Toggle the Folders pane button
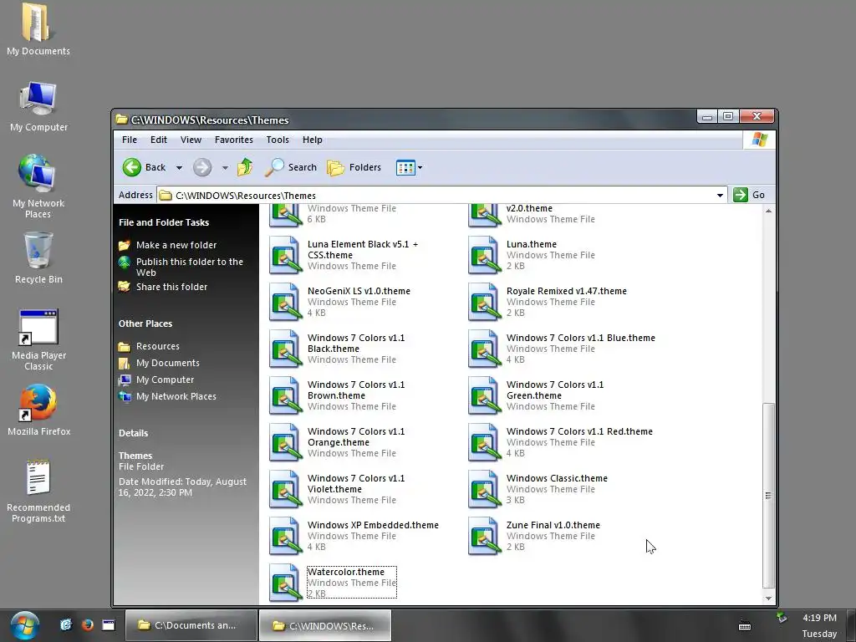This screenshot has width=856, height=642. [x=354, y=167]
